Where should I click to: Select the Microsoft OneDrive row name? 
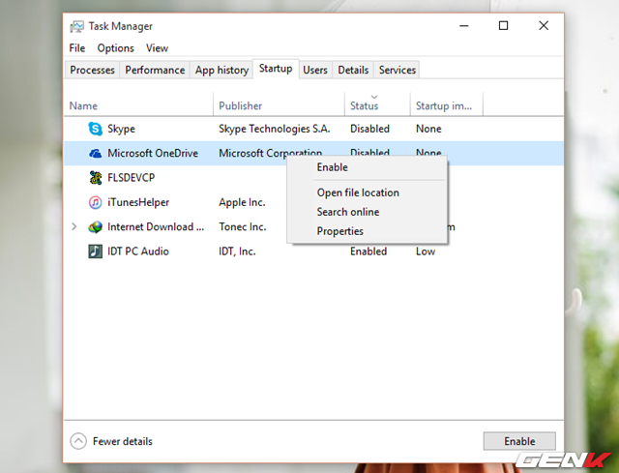[153, 153]
